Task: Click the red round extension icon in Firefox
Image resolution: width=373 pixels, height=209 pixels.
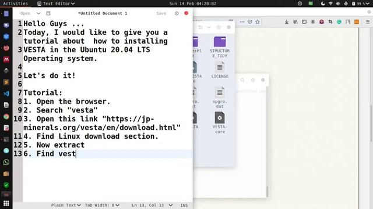Action: [x=322, y=22]
